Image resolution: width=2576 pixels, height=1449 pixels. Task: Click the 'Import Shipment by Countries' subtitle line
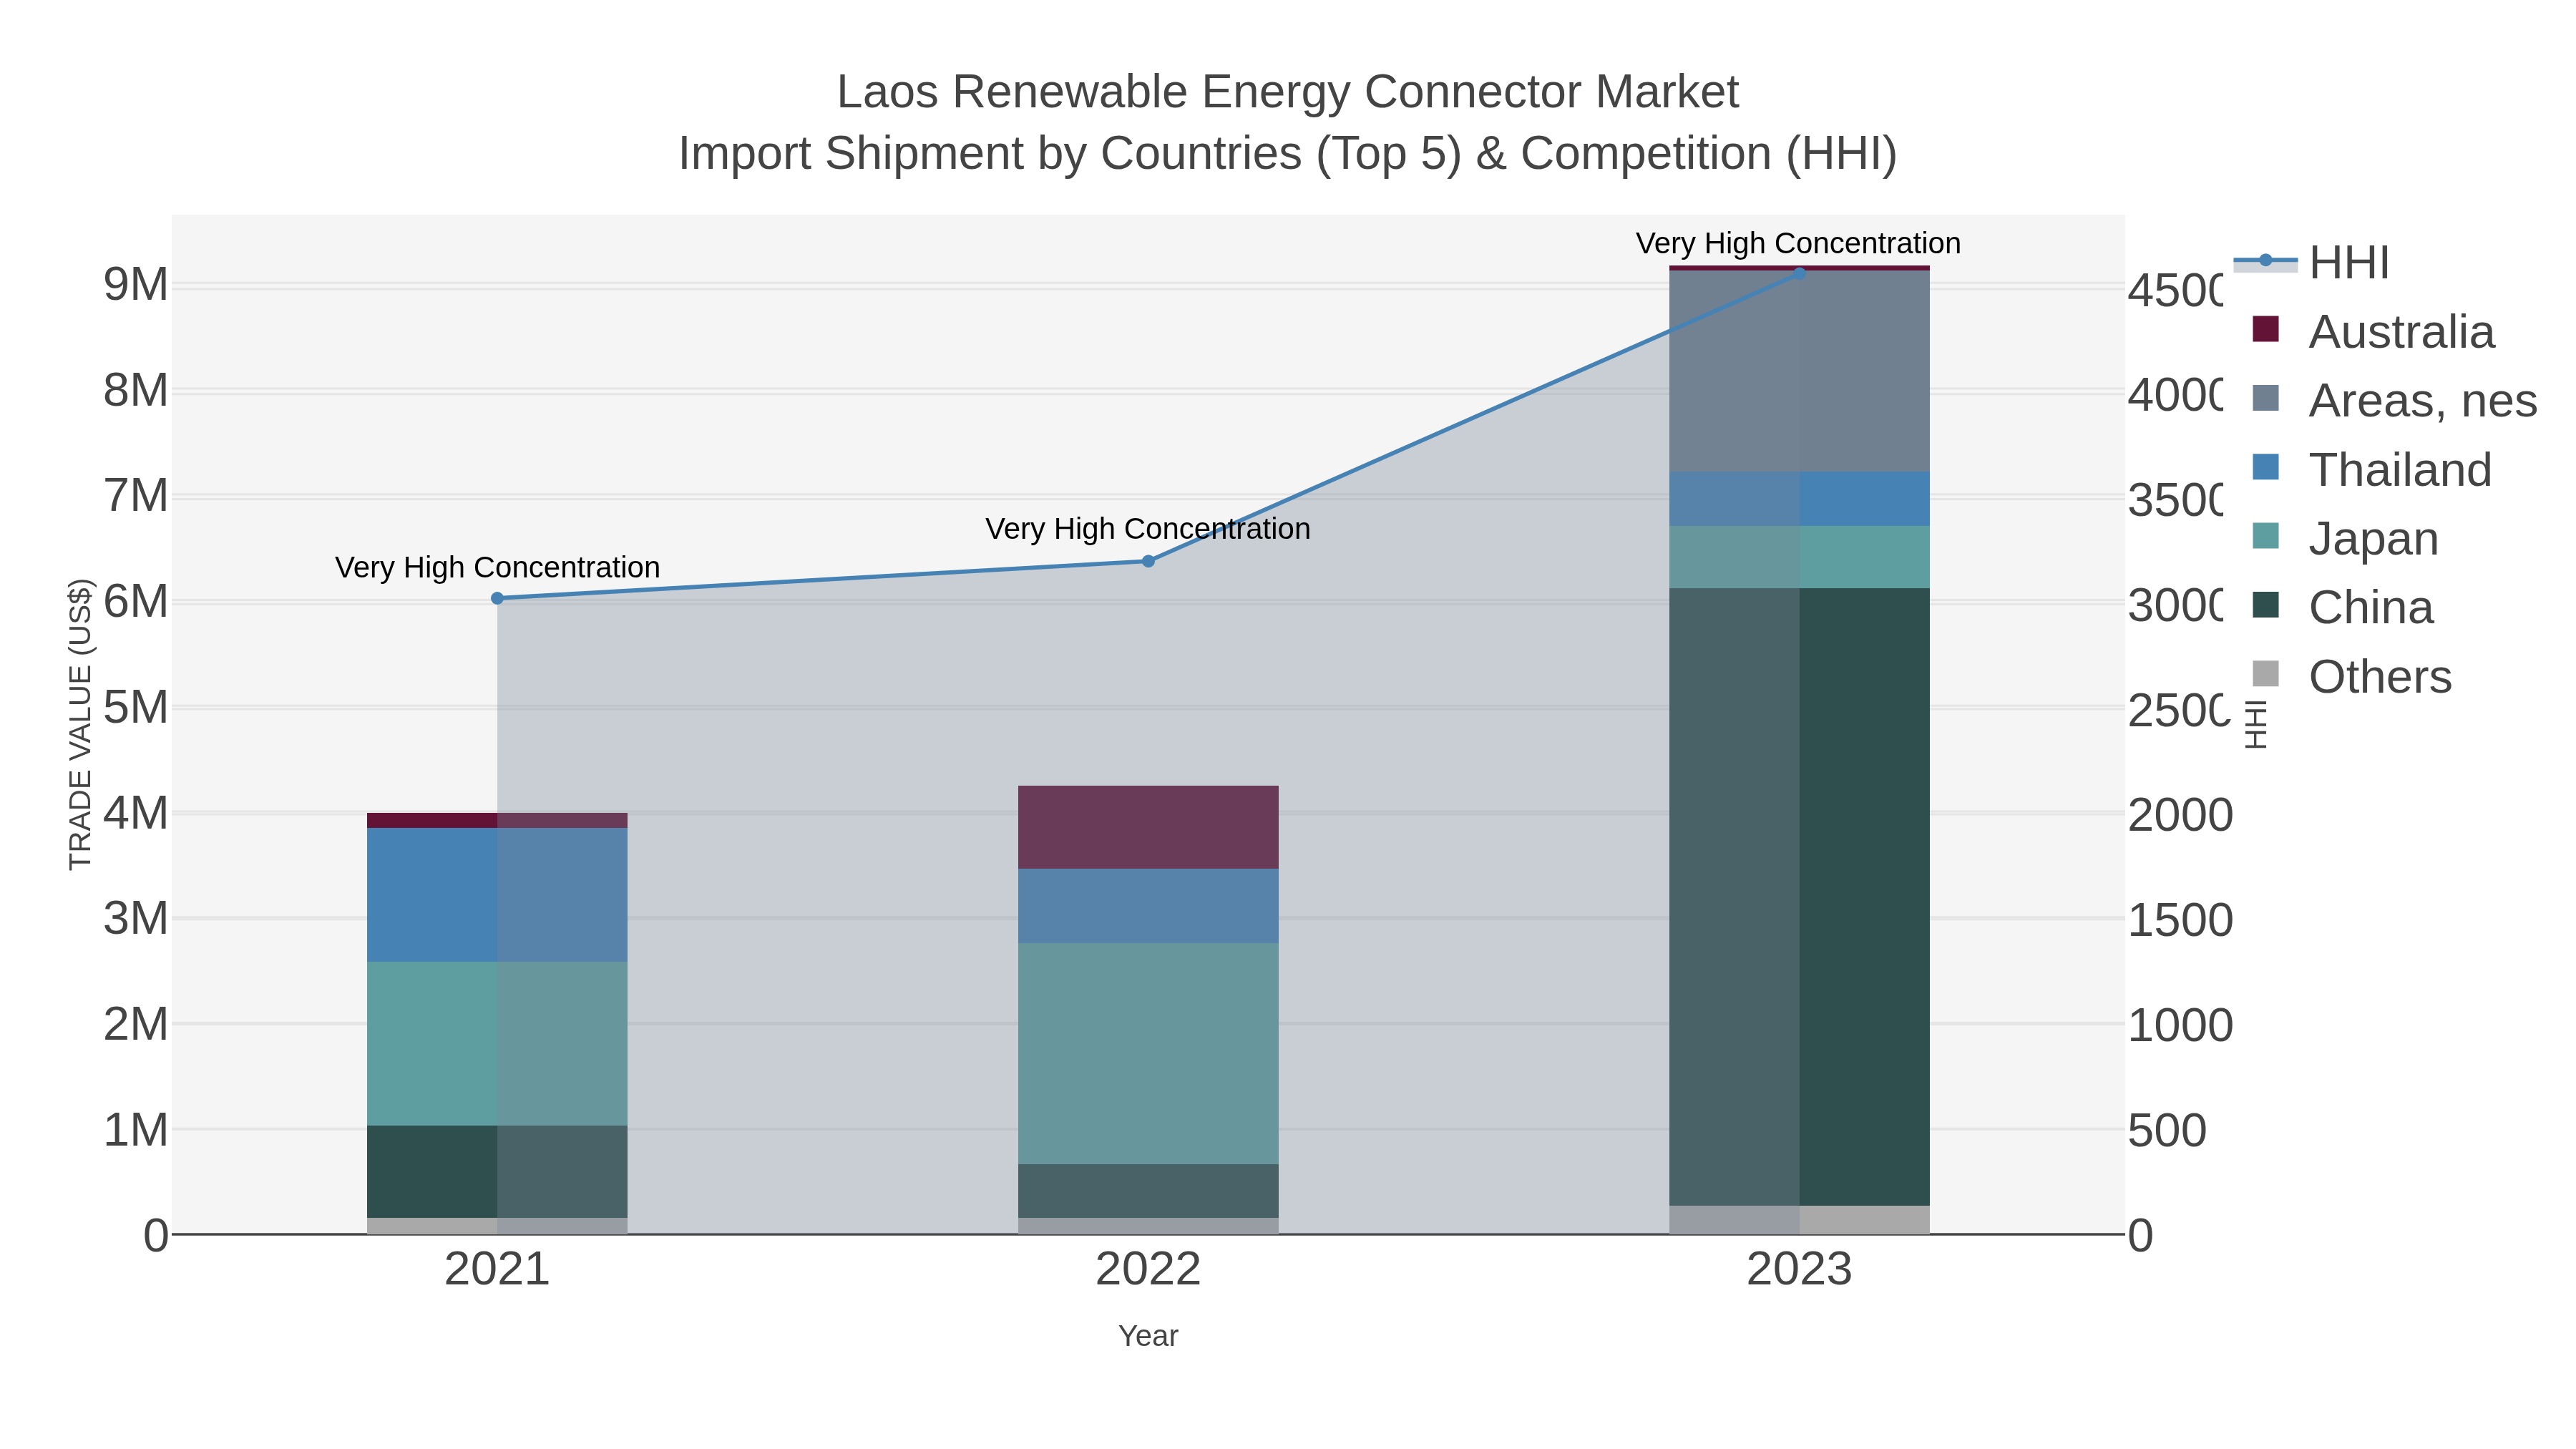tap(1288, 154)
